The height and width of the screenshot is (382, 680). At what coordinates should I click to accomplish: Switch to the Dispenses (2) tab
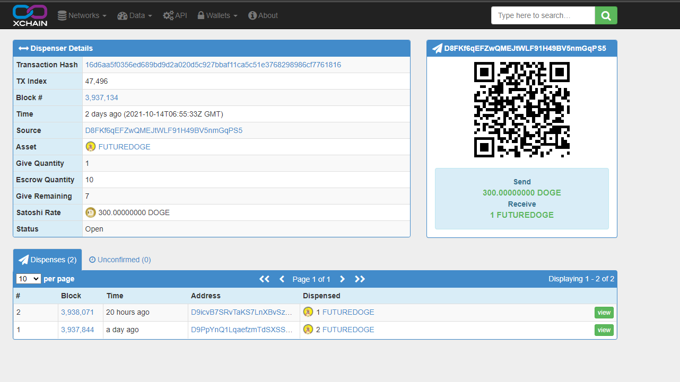coord(48,260)
